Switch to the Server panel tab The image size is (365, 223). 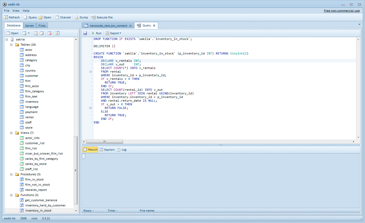[29, 25]
